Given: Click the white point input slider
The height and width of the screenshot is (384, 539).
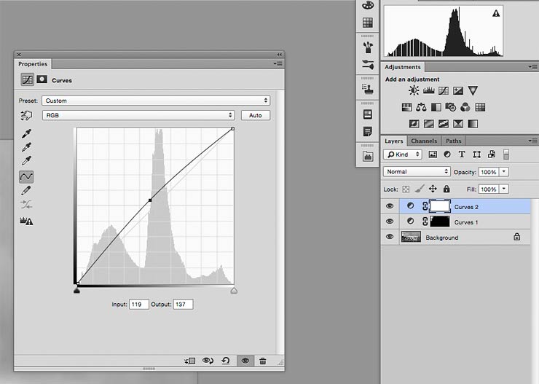Looking at the screenshot, I should click(234, 291).
